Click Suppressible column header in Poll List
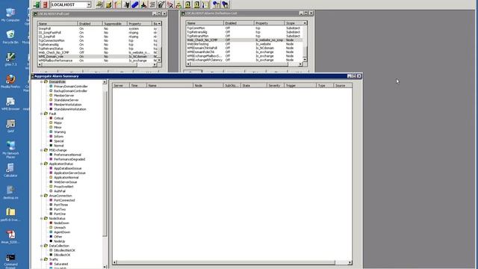 click(x=114, y=24)
